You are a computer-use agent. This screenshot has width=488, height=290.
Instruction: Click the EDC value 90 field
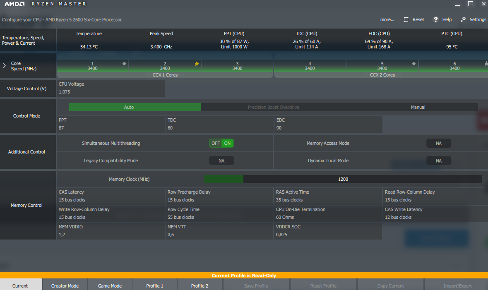coord(328,125)
